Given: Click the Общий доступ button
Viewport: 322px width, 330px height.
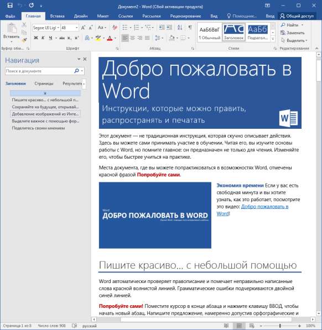Looking at the screenshot, I should [297, 16].
